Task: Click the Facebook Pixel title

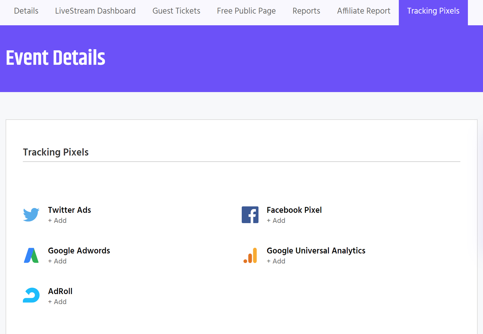Action: coord(294,210)
